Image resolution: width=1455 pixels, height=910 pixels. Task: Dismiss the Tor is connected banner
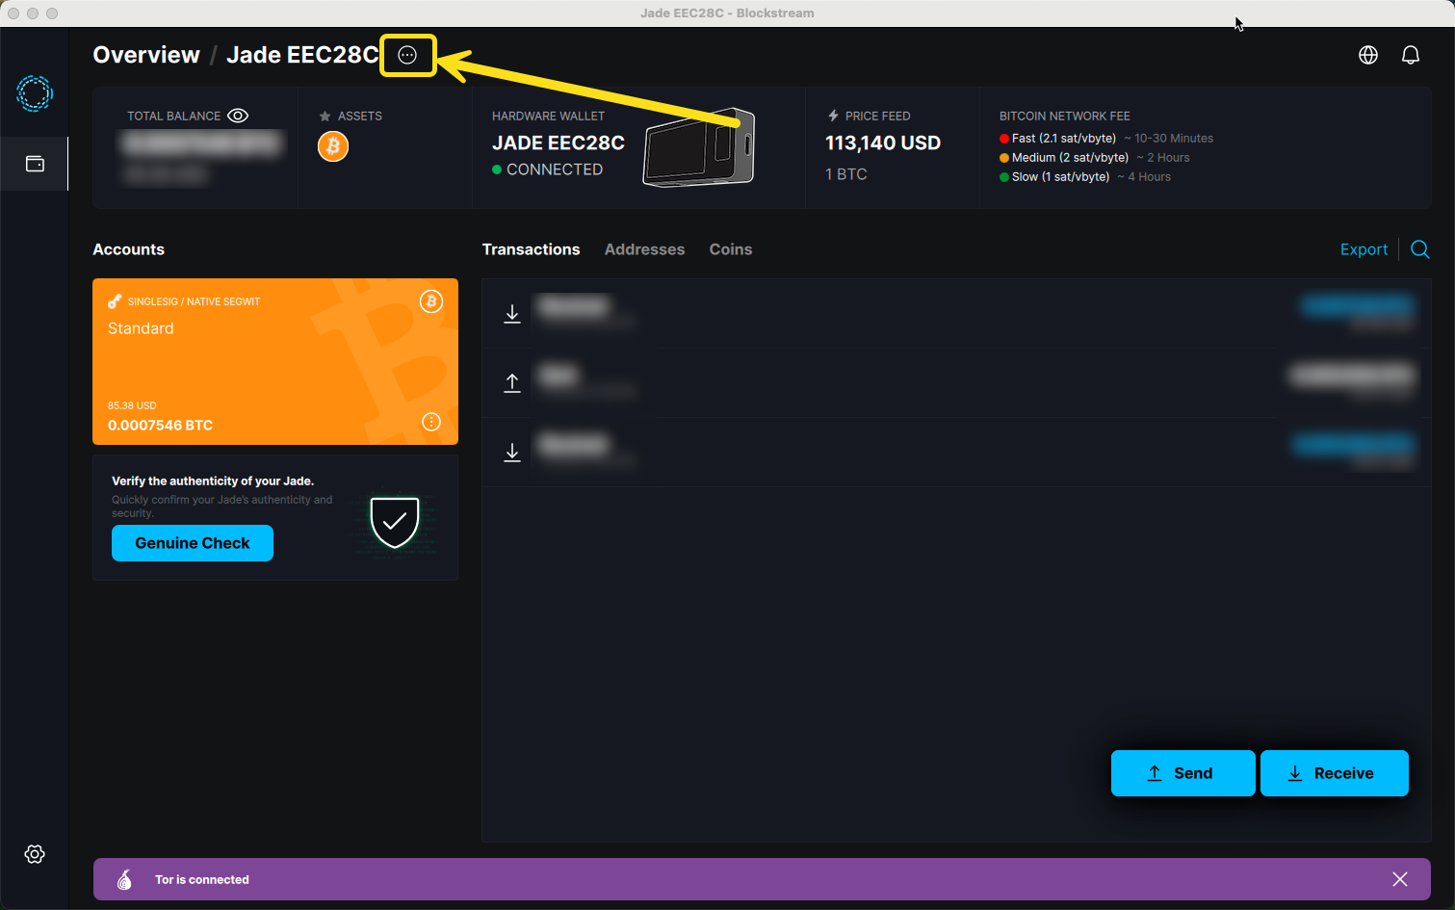tap(1399, 879)
